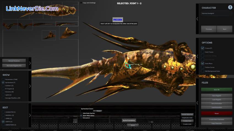Enable the Auto Freeze option
Viewport: 234px width, 131px height.
[203, 52]
